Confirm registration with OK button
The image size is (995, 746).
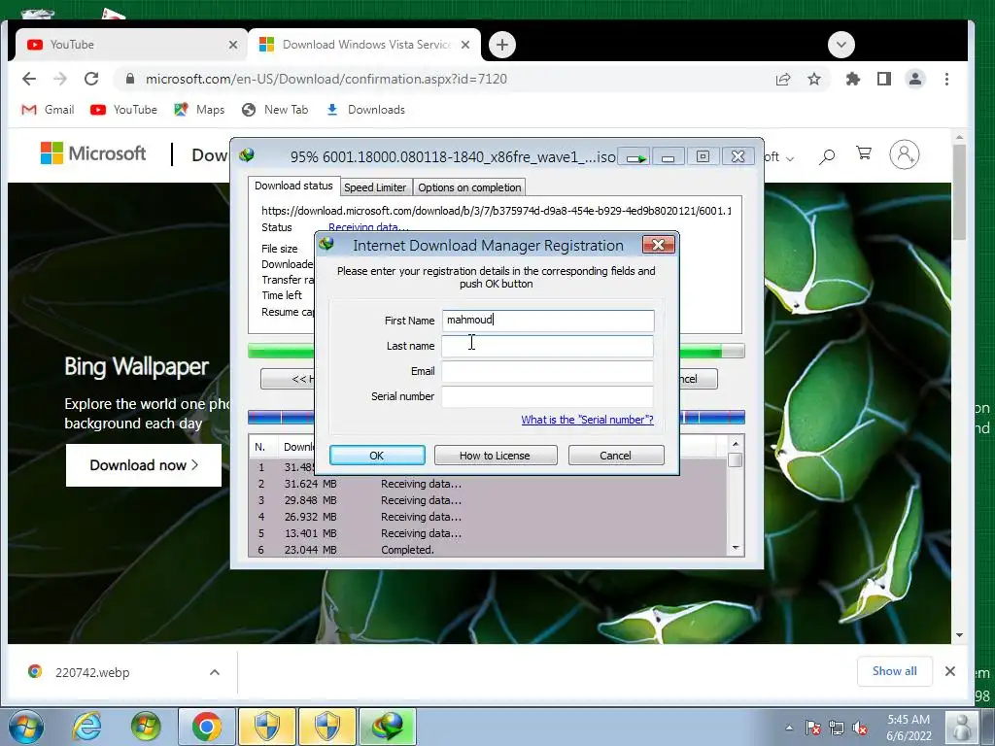point(377,455)
